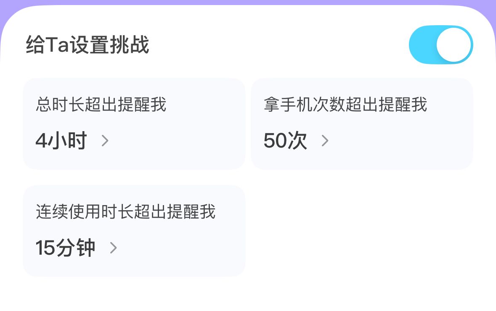The width and height of the screenshot is (496, 311).
Task: Expand the chevron beside 50次
Action: [325, 140]
